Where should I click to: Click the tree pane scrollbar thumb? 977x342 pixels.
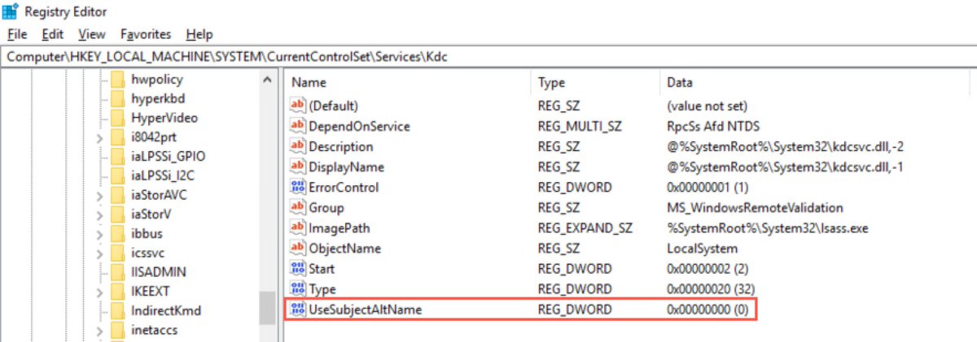pos(267,308)
